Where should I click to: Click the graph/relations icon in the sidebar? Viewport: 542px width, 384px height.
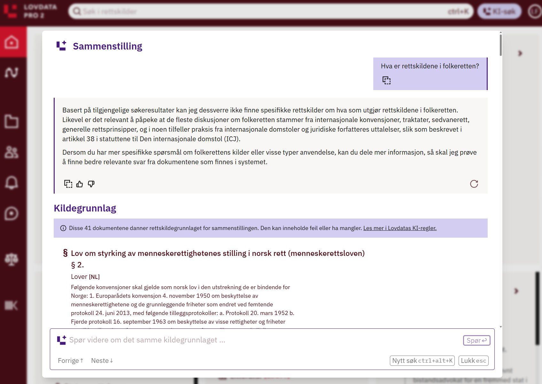pyautogui.click(x=12, y=73)
